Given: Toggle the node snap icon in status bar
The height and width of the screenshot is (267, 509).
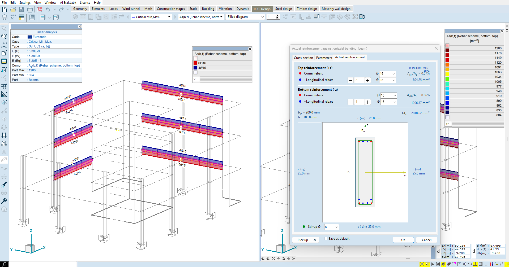Looking at the screenshot, I should 422,264.
